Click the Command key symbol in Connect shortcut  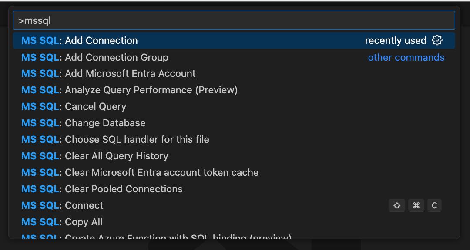416,206
